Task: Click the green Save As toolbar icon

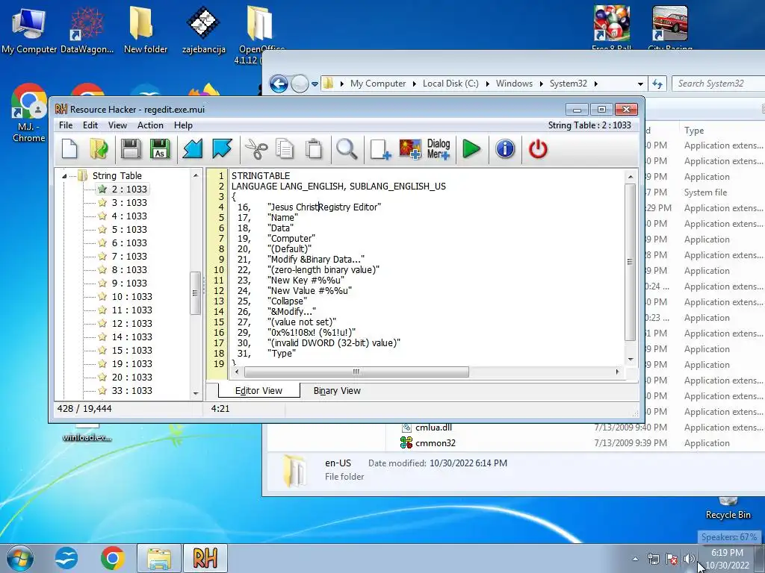Action: click(x=160, y=148)
